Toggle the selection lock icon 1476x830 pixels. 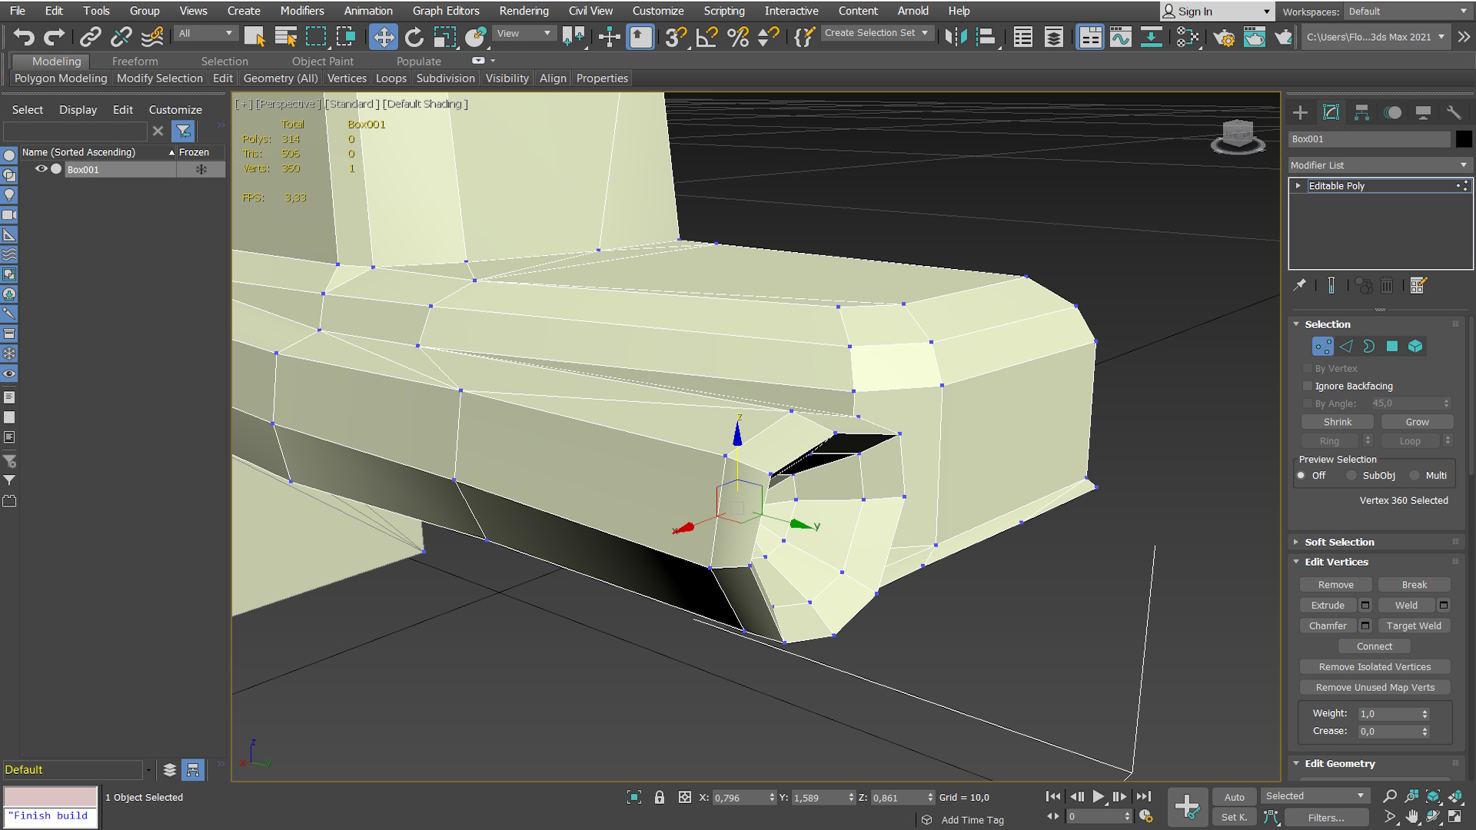659,798
